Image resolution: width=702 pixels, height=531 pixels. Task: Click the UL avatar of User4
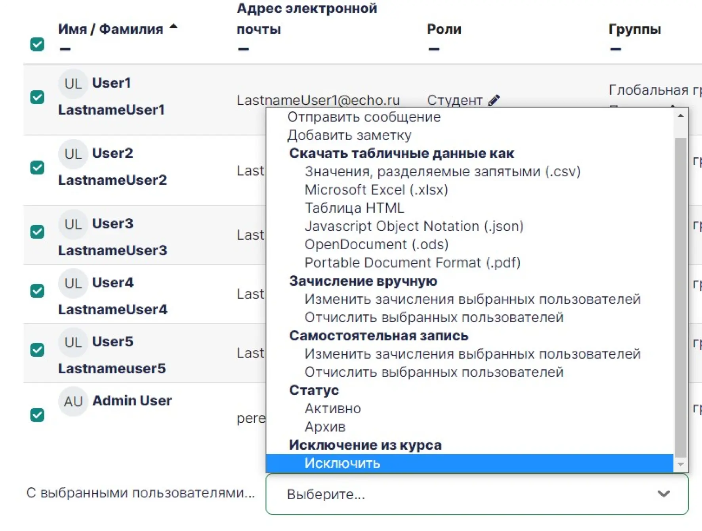[73, 283]
